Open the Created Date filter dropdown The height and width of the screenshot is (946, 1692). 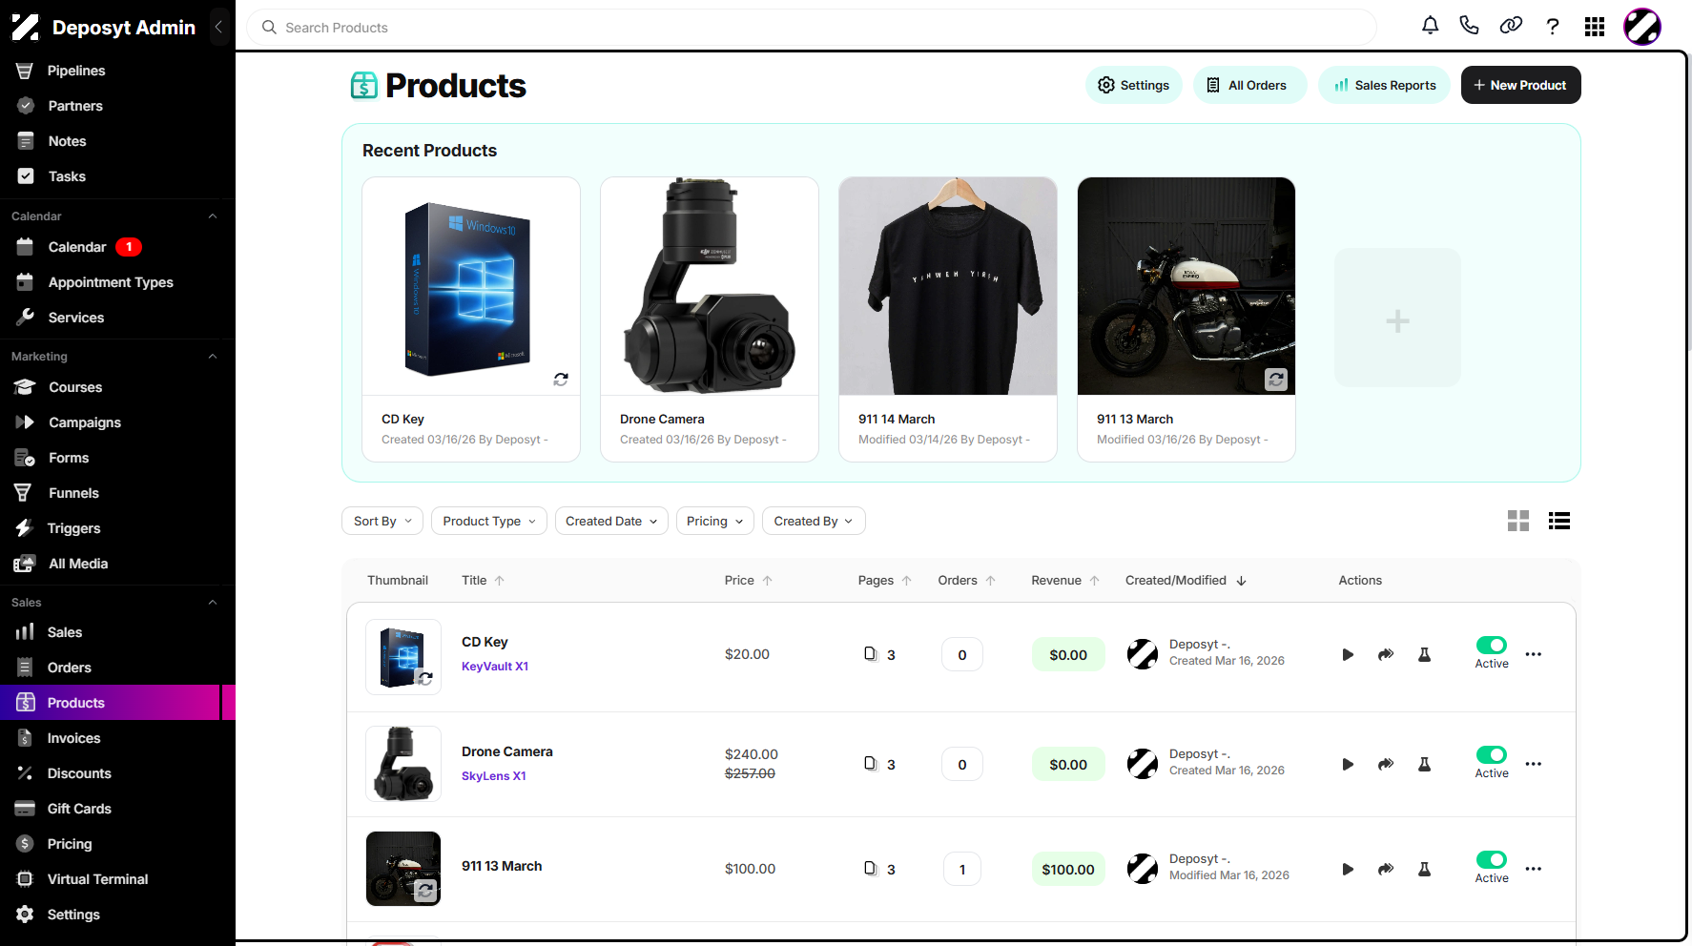611,521
